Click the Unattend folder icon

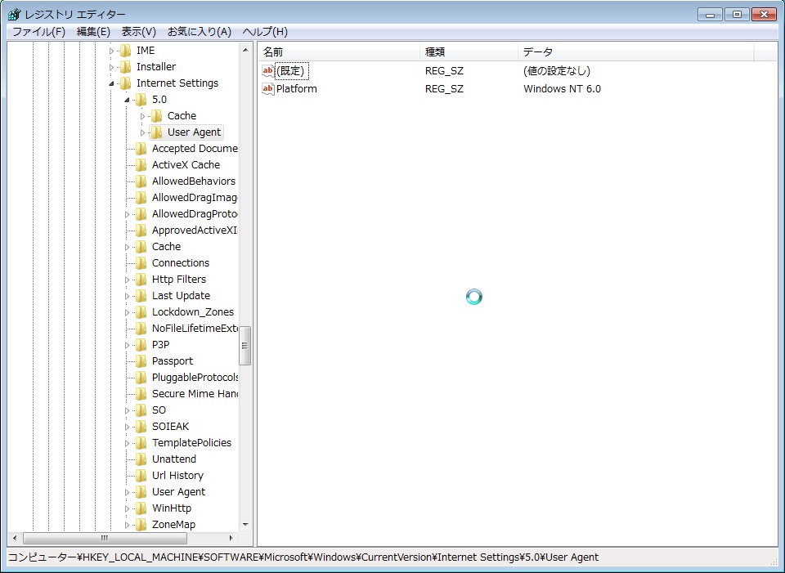[x=141, y=459]
